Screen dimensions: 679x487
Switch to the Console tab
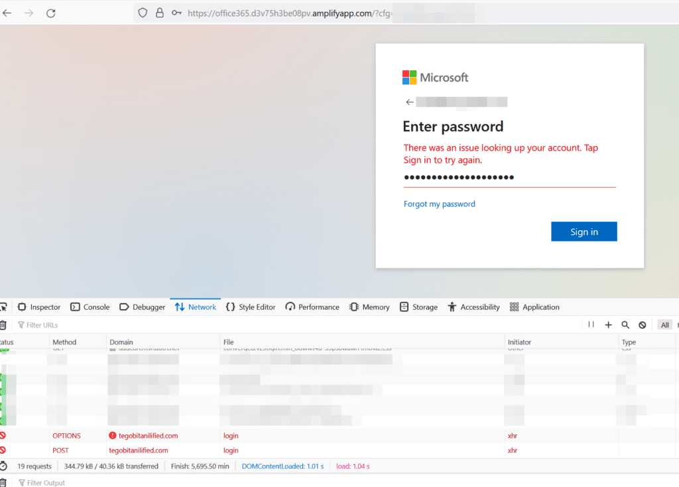click(90, 307)
